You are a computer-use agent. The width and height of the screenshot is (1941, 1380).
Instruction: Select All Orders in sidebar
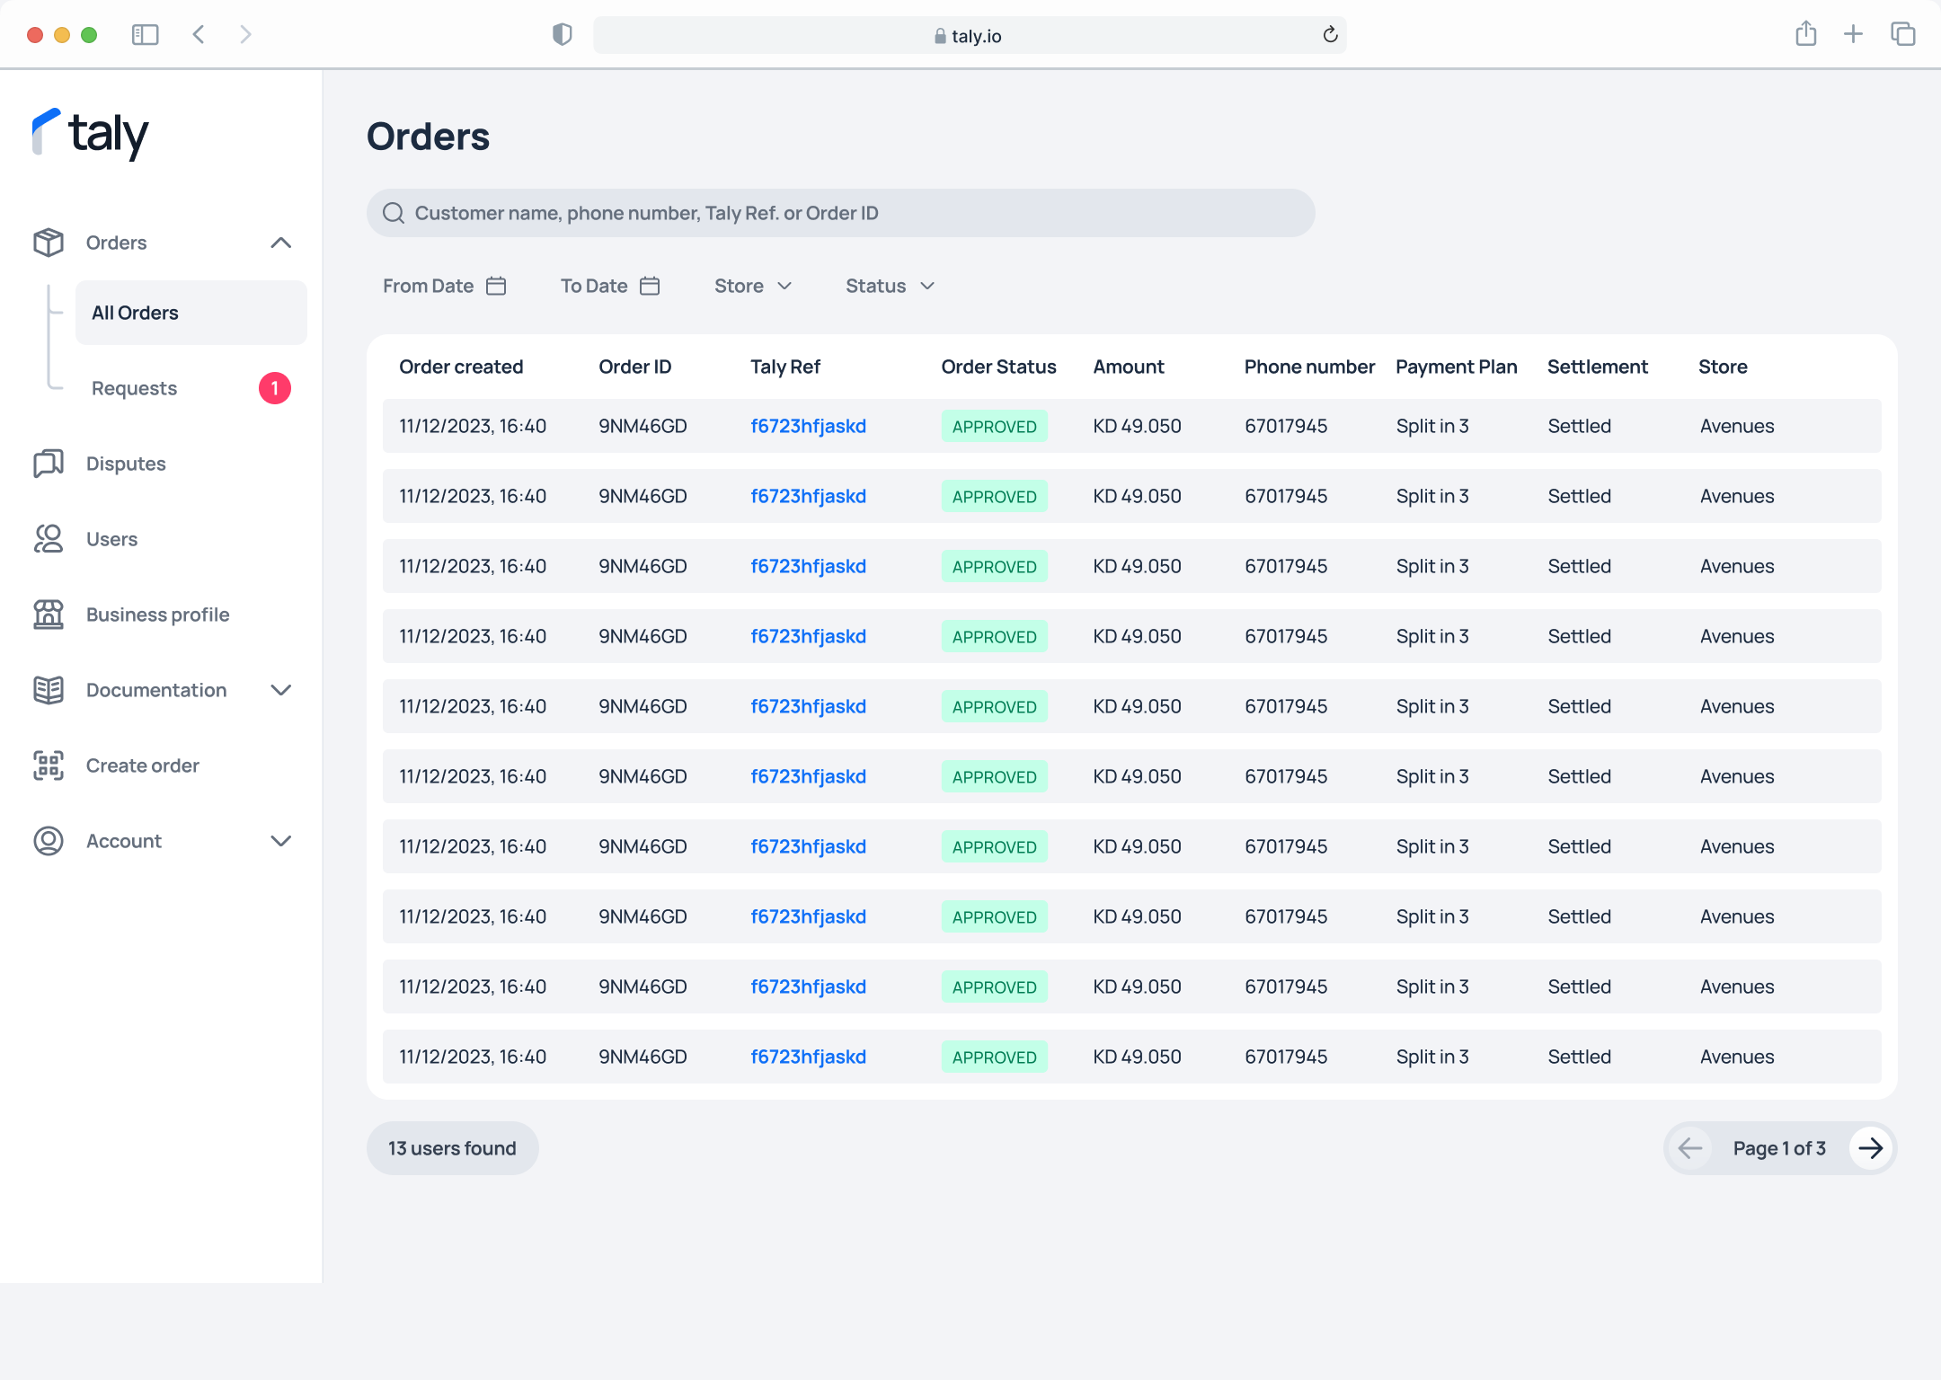point(191,313)
